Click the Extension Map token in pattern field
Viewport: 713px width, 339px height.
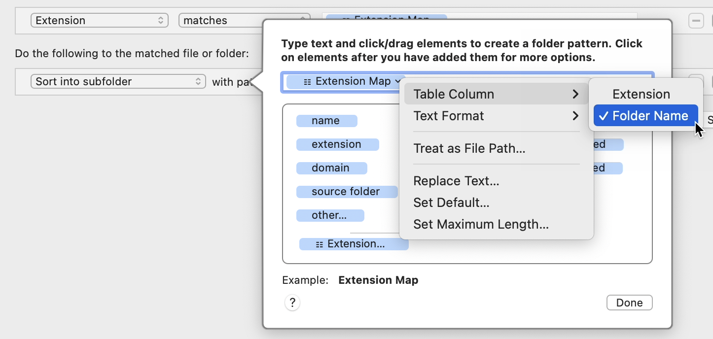point(346,82)
